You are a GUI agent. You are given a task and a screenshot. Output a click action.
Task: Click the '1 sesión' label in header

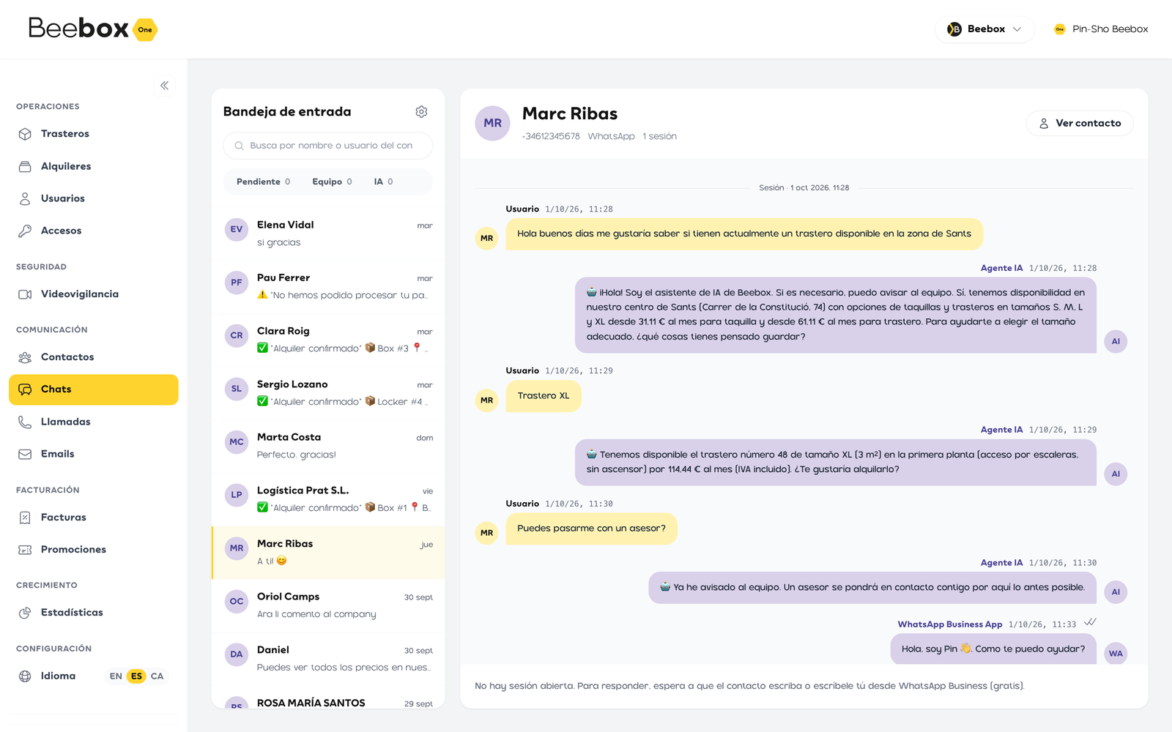pyautogui.click(x=660, y=136)
